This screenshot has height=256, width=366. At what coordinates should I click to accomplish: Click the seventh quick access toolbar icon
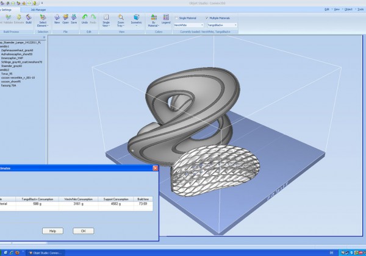pyautogui.click(x=35, y=3)
